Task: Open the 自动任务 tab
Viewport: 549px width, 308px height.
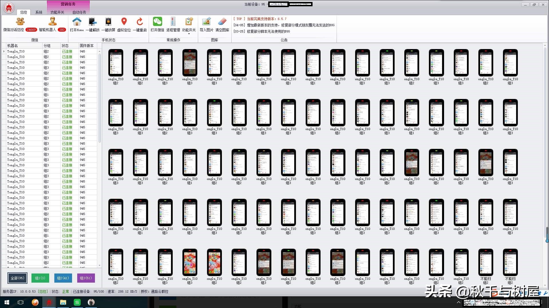Action: click(79, 12)
